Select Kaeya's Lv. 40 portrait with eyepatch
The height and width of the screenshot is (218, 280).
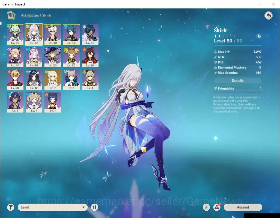pos(90,34)
